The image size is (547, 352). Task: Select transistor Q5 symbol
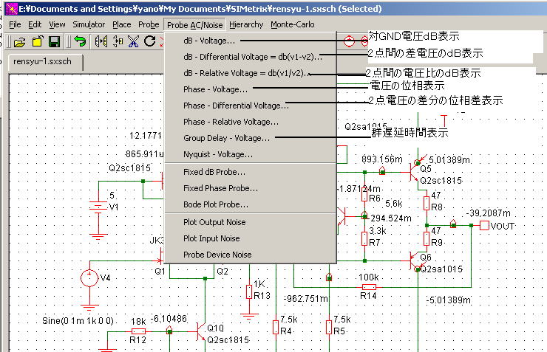[x=414, y=172]
